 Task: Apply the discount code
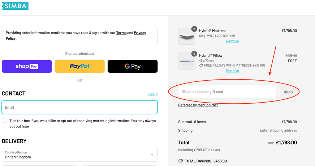[x=288, y=92]
